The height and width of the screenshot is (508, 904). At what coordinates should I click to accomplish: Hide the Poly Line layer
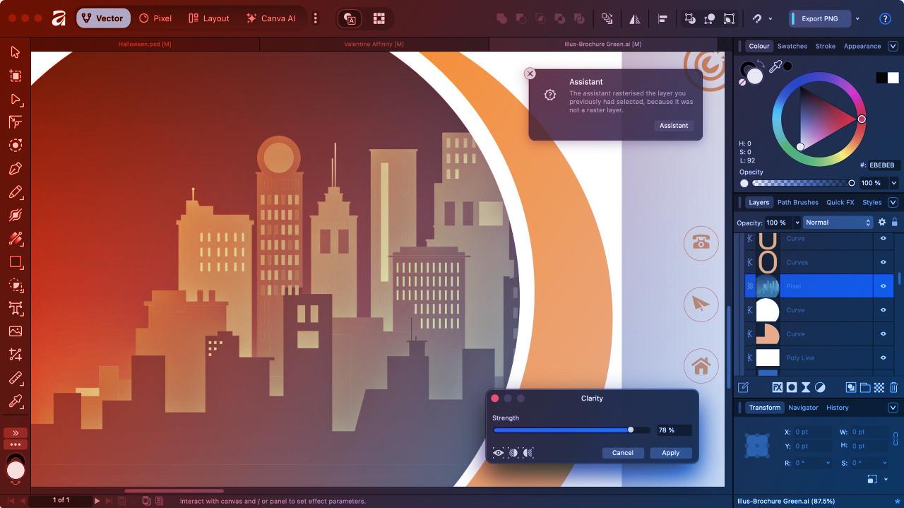pos(883,358)
